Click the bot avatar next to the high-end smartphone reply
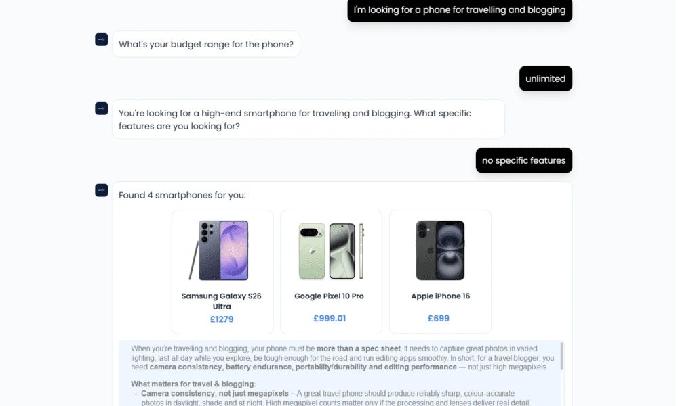Image resolution: width=678 pixels, height=406 pixels. tap(101, 108)
